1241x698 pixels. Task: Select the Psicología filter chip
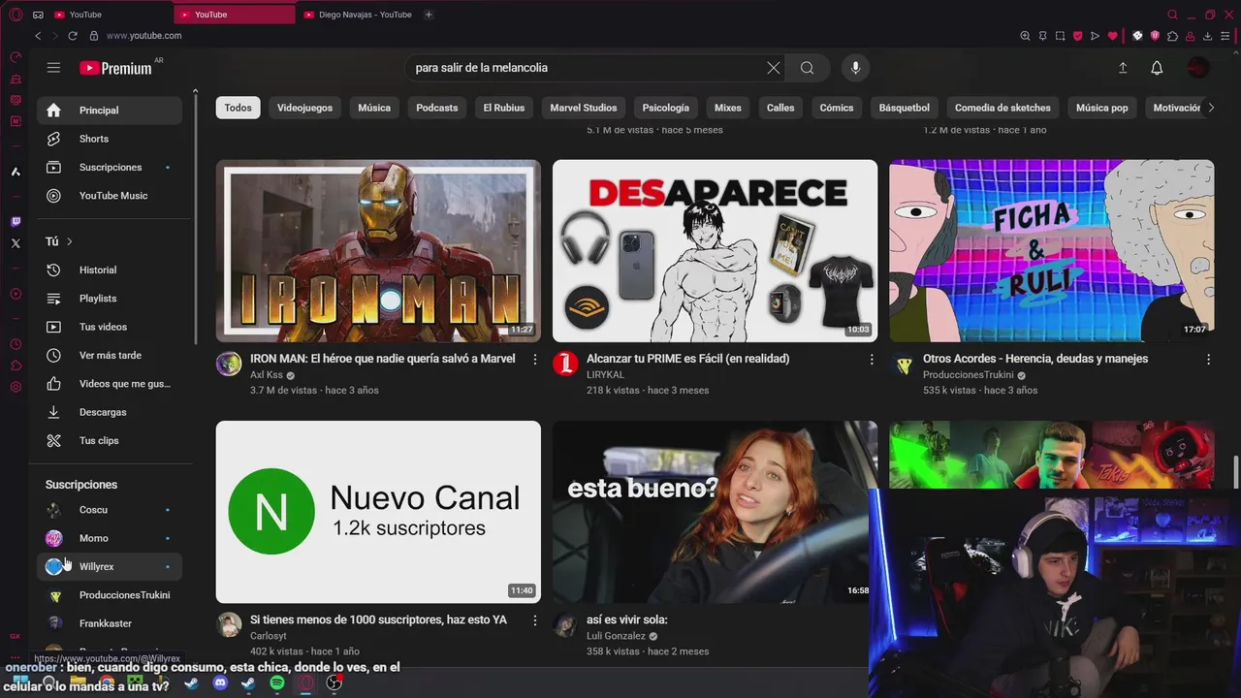(x=666, y=108)
